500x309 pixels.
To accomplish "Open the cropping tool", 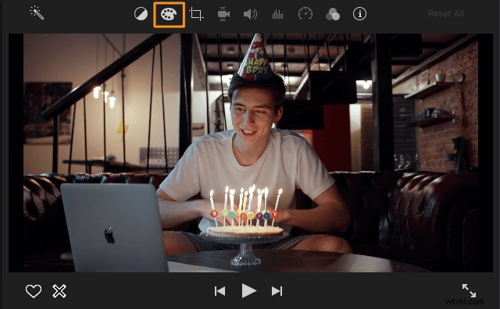I will tap(196, 14).
